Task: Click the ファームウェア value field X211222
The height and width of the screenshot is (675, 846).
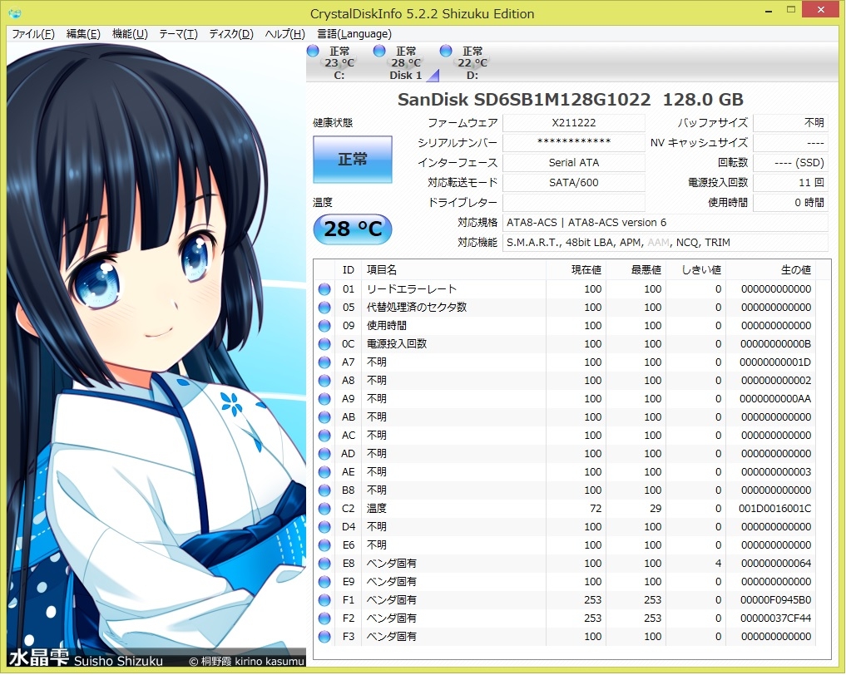Action: coord(573,123)
